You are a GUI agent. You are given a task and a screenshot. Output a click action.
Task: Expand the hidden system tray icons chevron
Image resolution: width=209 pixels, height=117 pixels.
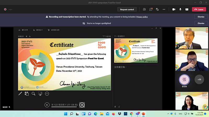168,114
